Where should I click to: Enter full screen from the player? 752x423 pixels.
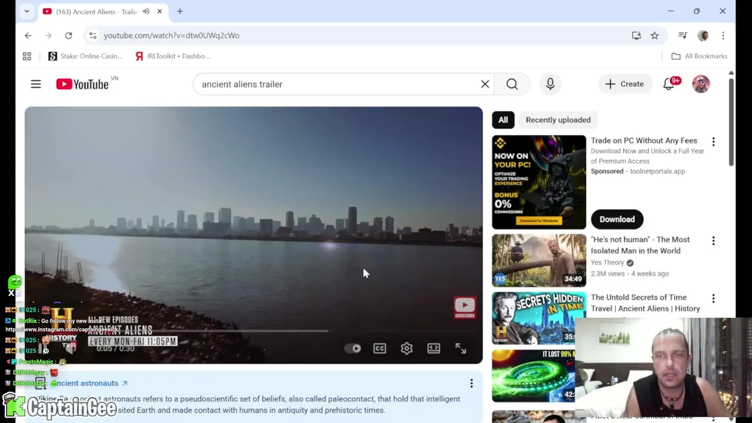(461, 348)
